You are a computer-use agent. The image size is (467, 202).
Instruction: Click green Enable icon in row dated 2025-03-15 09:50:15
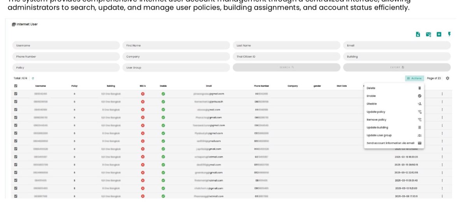[163, 165]
